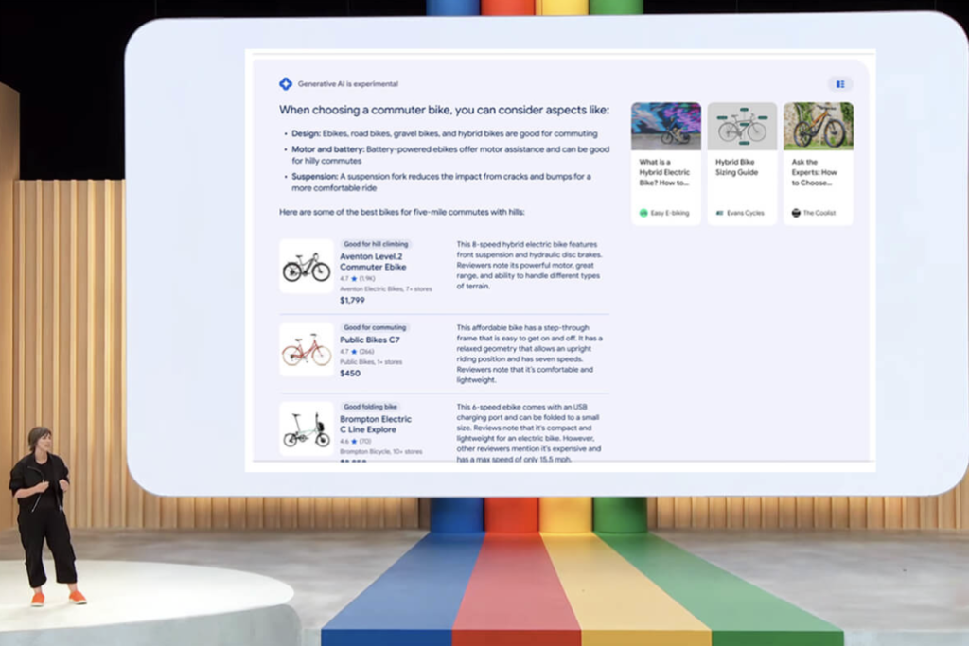Click 'Public Bikes, 1+ stores' text

pyautogui.click(x=371, y=362)
